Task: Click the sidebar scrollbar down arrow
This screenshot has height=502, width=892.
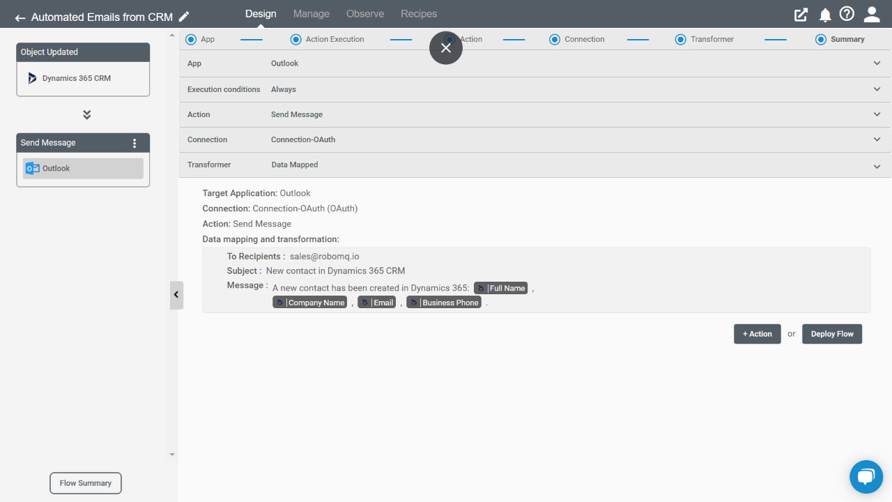Action: [x=172, y=455]
